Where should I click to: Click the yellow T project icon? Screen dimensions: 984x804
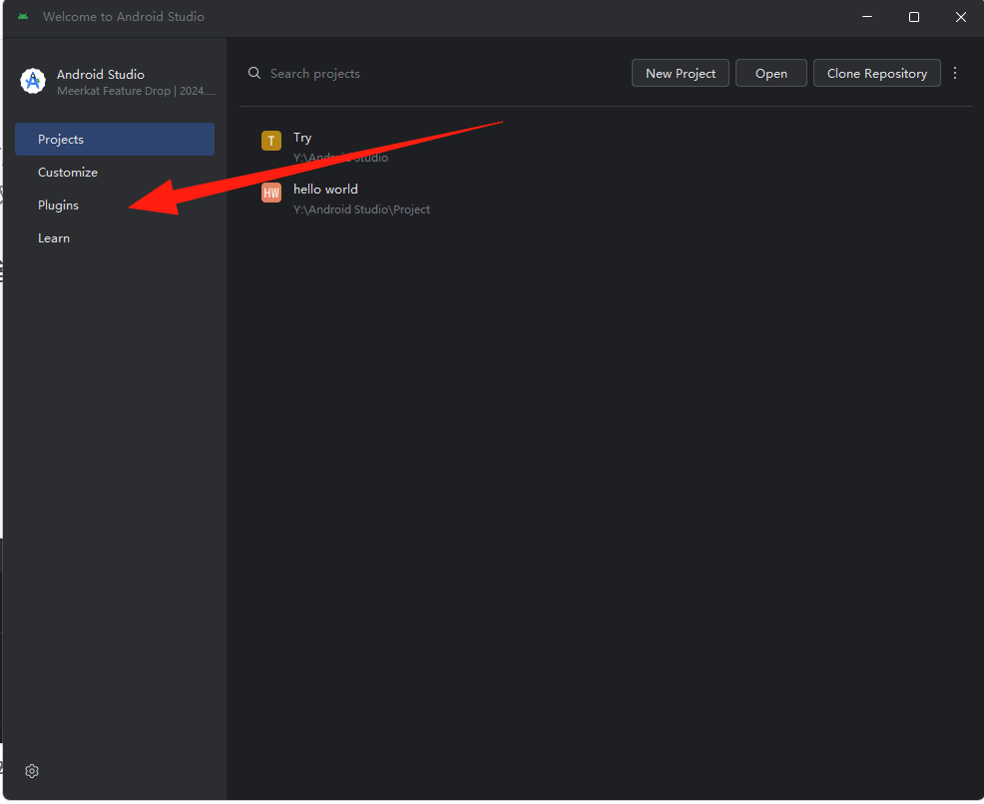pos(271,141)
